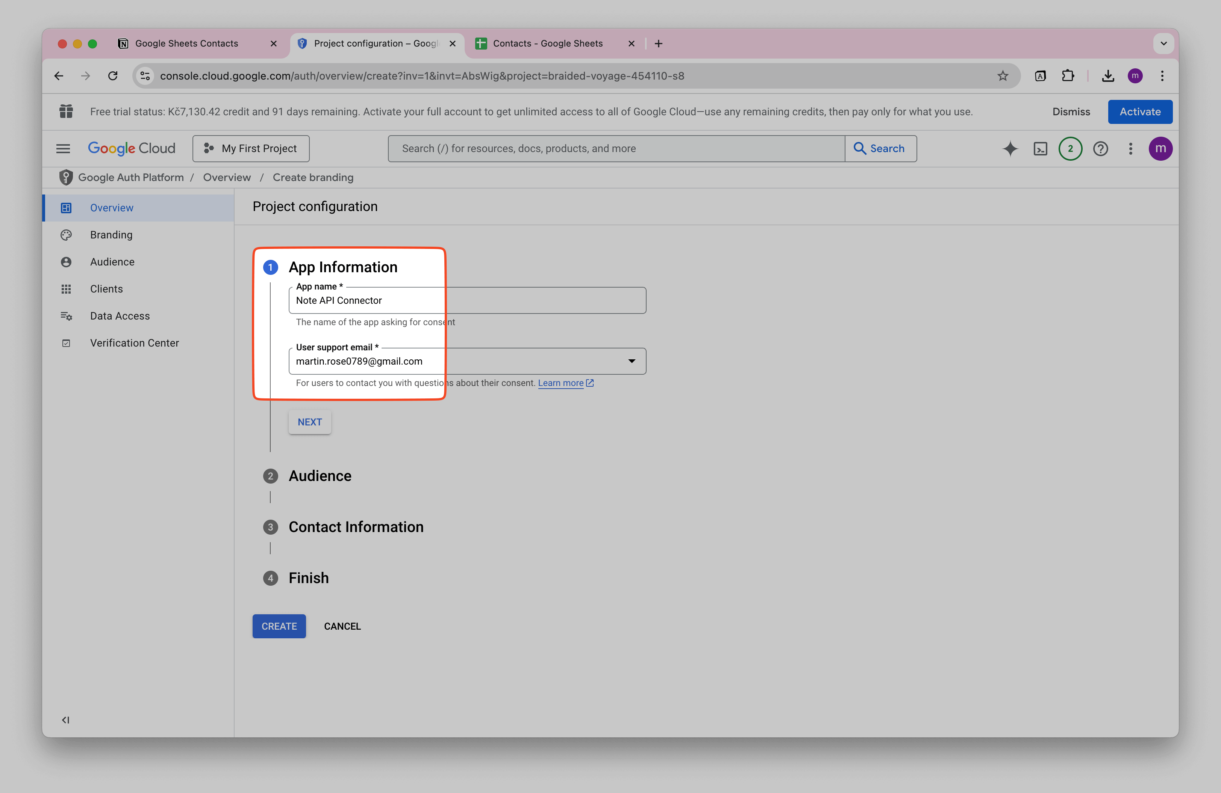
Task: Select the Verification Center section
Action: coord(134,343)
